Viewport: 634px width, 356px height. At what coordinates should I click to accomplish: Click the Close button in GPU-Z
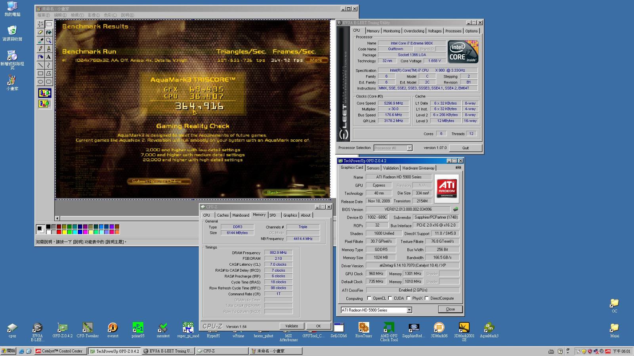click(450, 309)
